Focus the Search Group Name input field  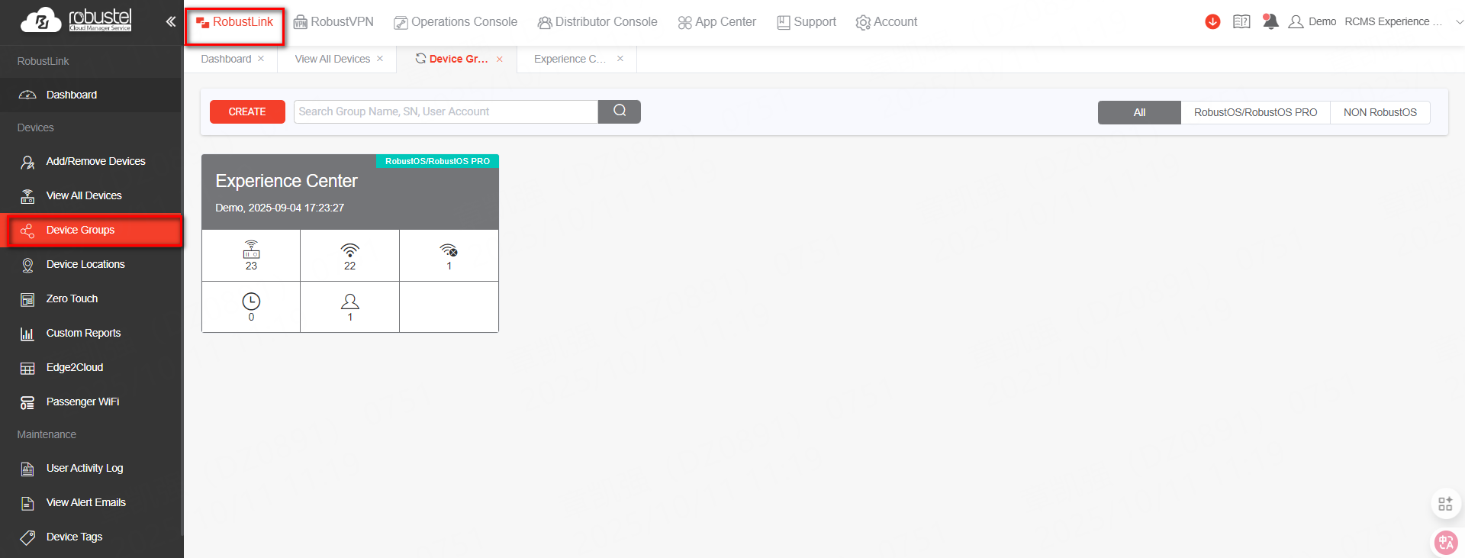(446, 111)
